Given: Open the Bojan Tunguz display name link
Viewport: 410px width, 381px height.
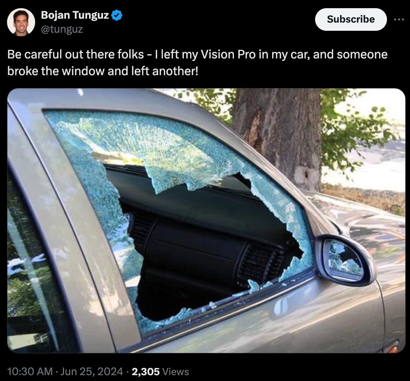Looking at the screenshot, I should [75, 15].
